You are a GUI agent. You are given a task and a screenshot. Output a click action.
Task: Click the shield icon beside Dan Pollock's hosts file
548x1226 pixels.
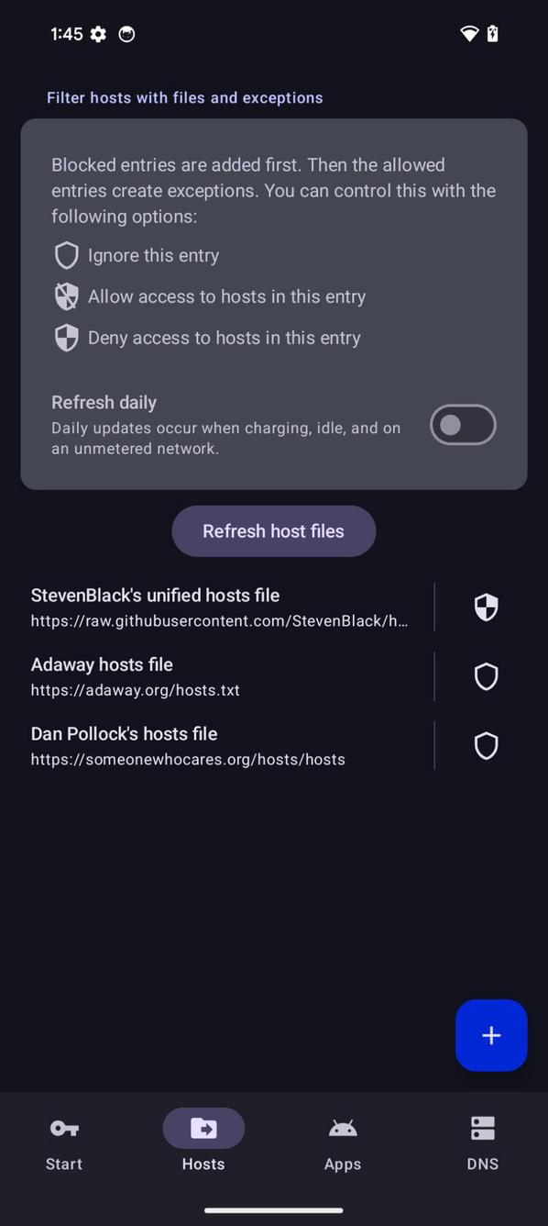coord(486,745)
